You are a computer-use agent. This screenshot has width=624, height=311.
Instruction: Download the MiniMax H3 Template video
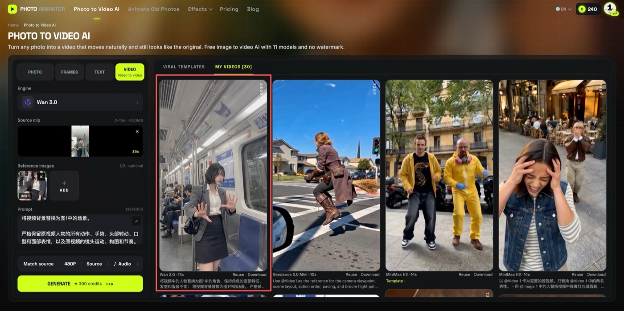pos(483,274)
